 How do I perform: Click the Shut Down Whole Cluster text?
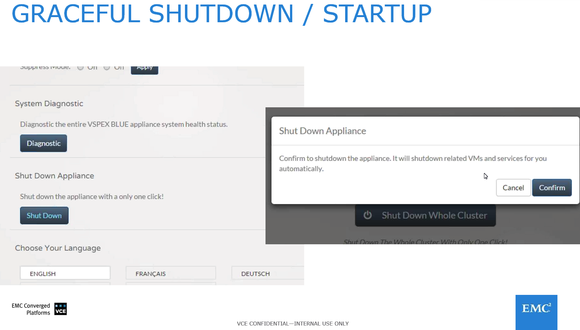point(434,215)
